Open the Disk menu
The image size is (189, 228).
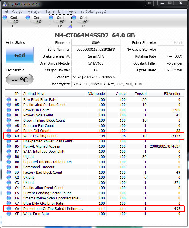[x=61, y=12]
